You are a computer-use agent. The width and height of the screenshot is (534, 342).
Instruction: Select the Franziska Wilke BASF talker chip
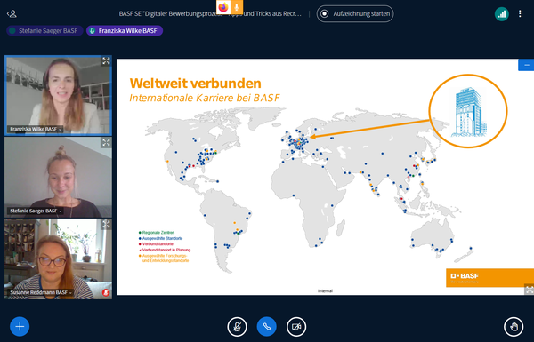125,30
